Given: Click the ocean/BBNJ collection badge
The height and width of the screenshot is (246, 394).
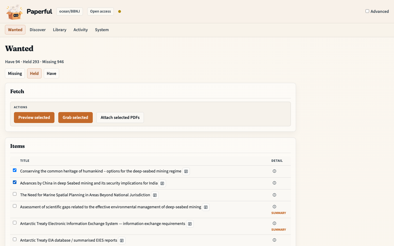Looking at the screenshot, I should [69, 11].
